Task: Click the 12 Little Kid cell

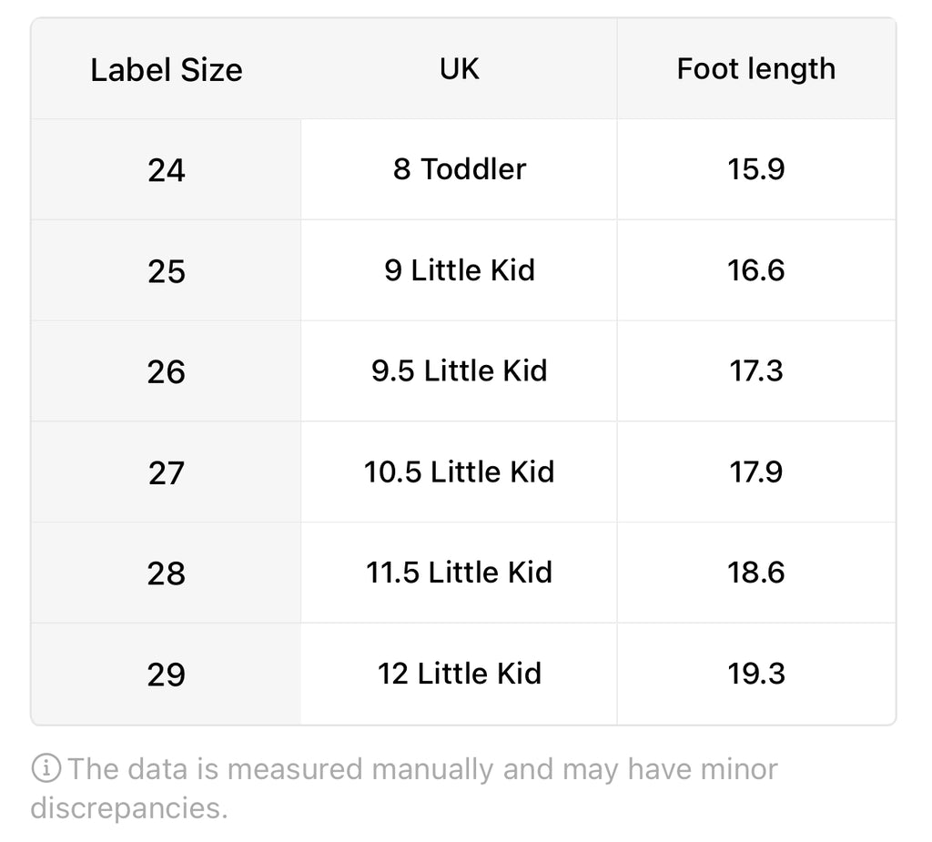Action: click(459, 674)
